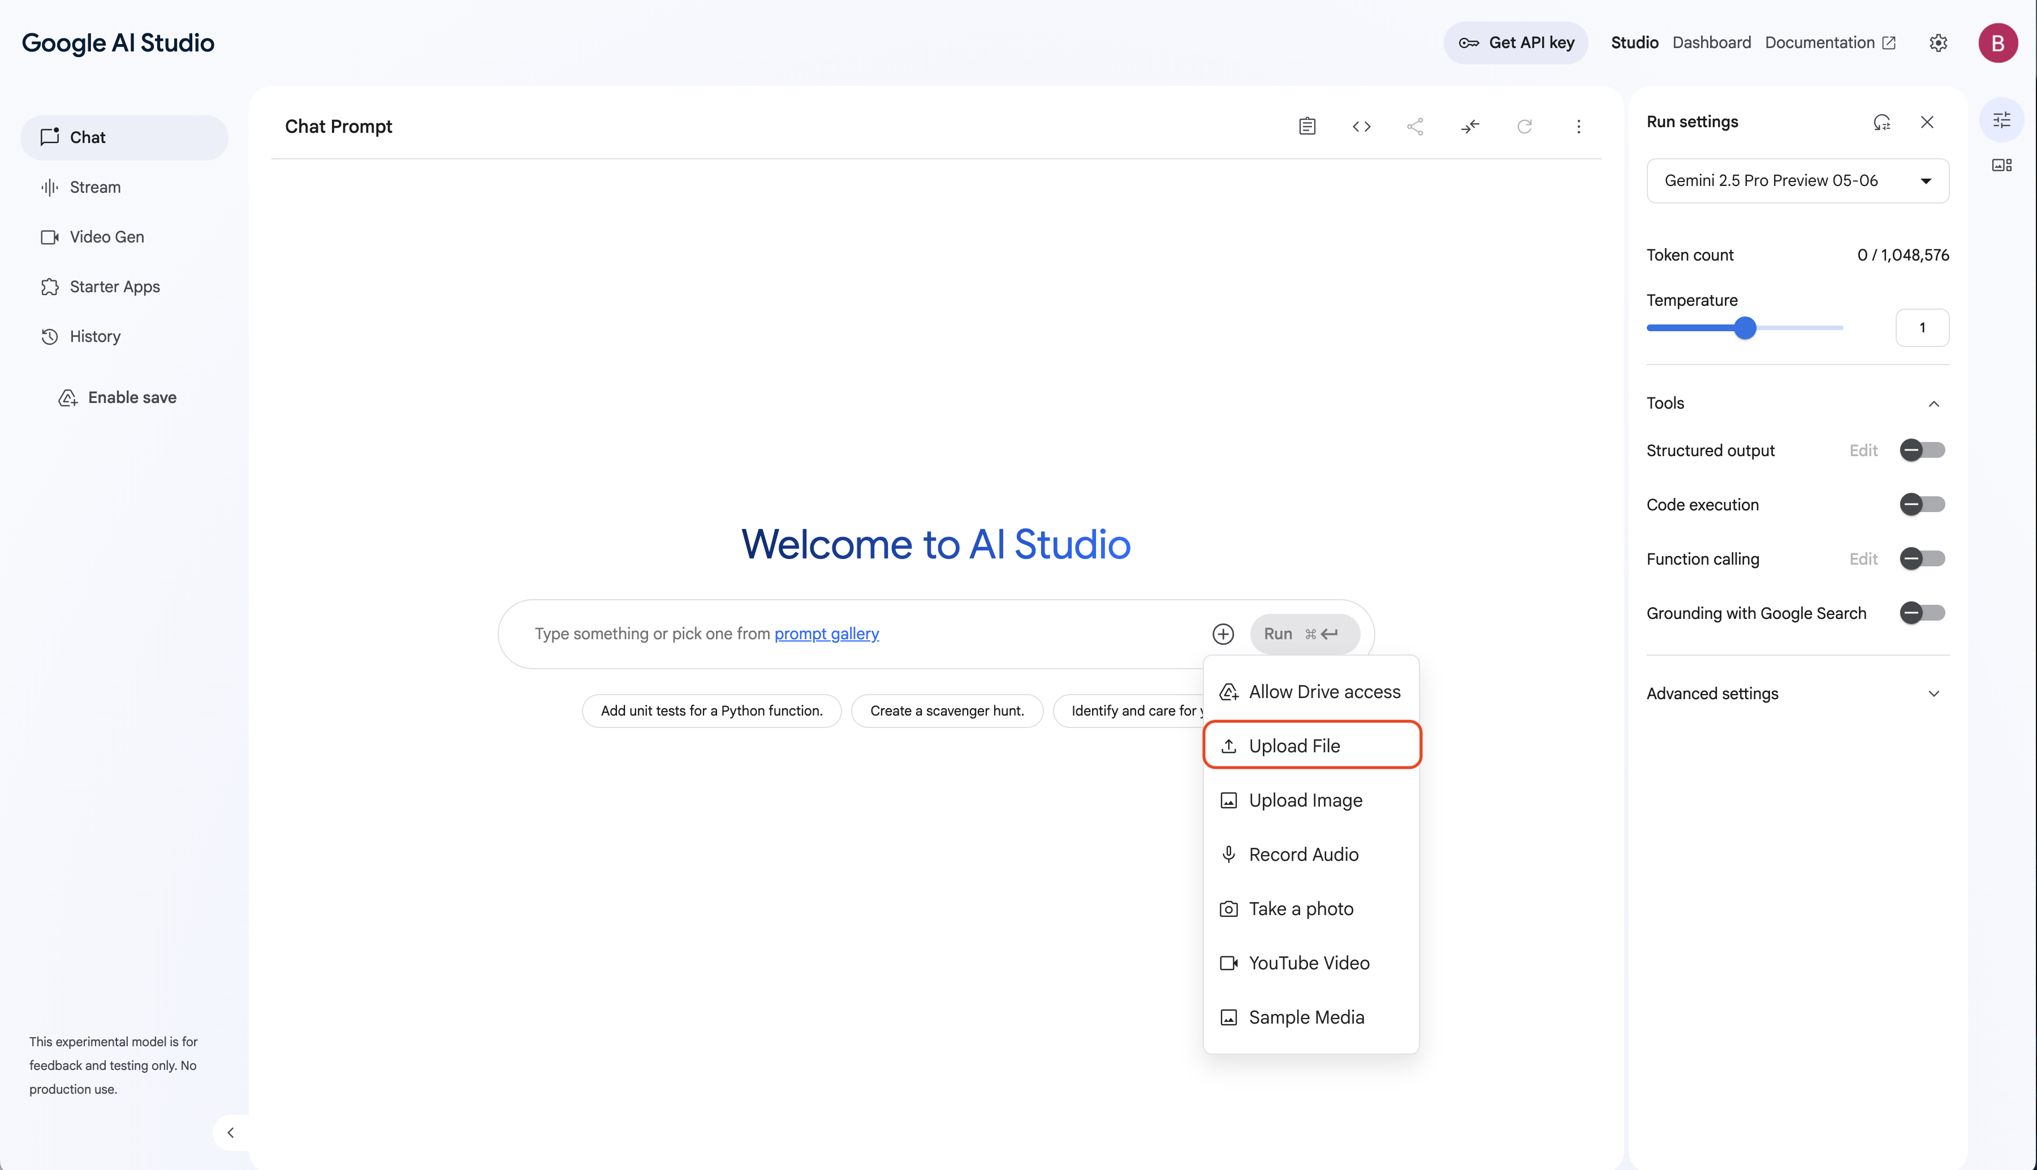
Task: Open the Documentation link
Action: tap(1831, 42)
